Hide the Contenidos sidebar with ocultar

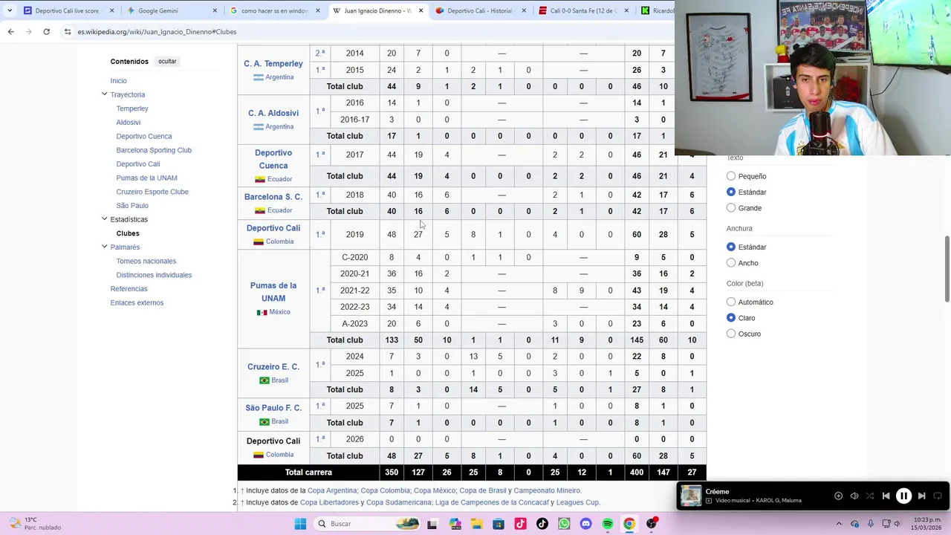point(167,61)
